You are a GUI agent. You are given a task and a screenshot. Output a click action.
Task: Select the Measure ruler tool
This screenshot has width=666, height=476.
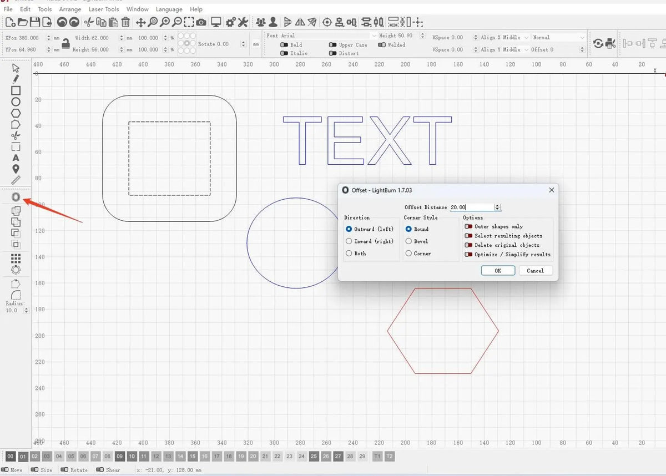16,180
